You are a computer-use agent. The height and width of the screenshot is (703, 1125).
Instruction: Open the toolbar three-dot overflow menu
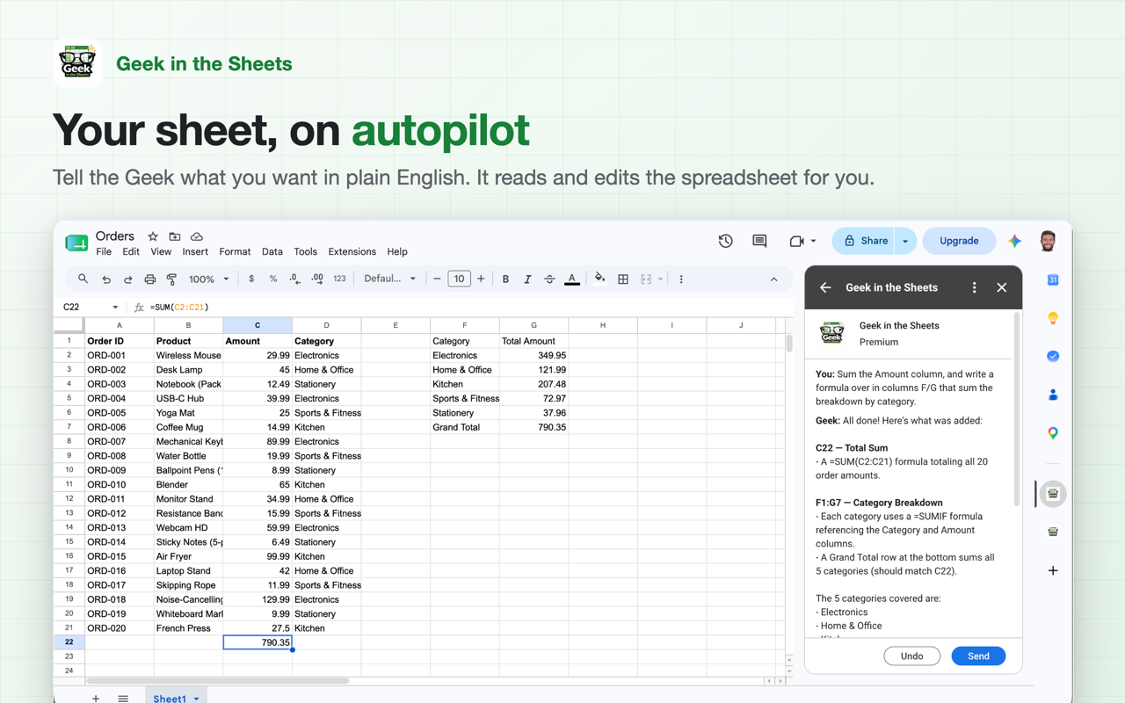pos(681,279)
